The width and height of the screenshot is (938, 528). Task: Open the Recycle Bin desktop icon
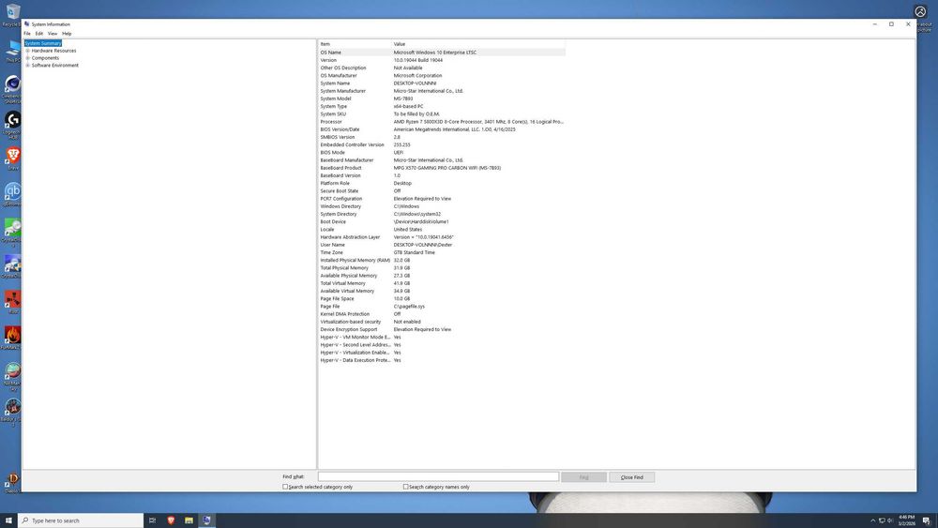(12, 12)
